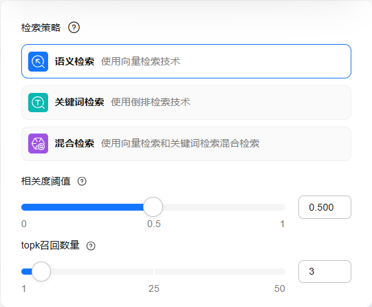Screen dimensions: 372x307
Task: Click the topk value field showing 3
Action: pos(325,271)
